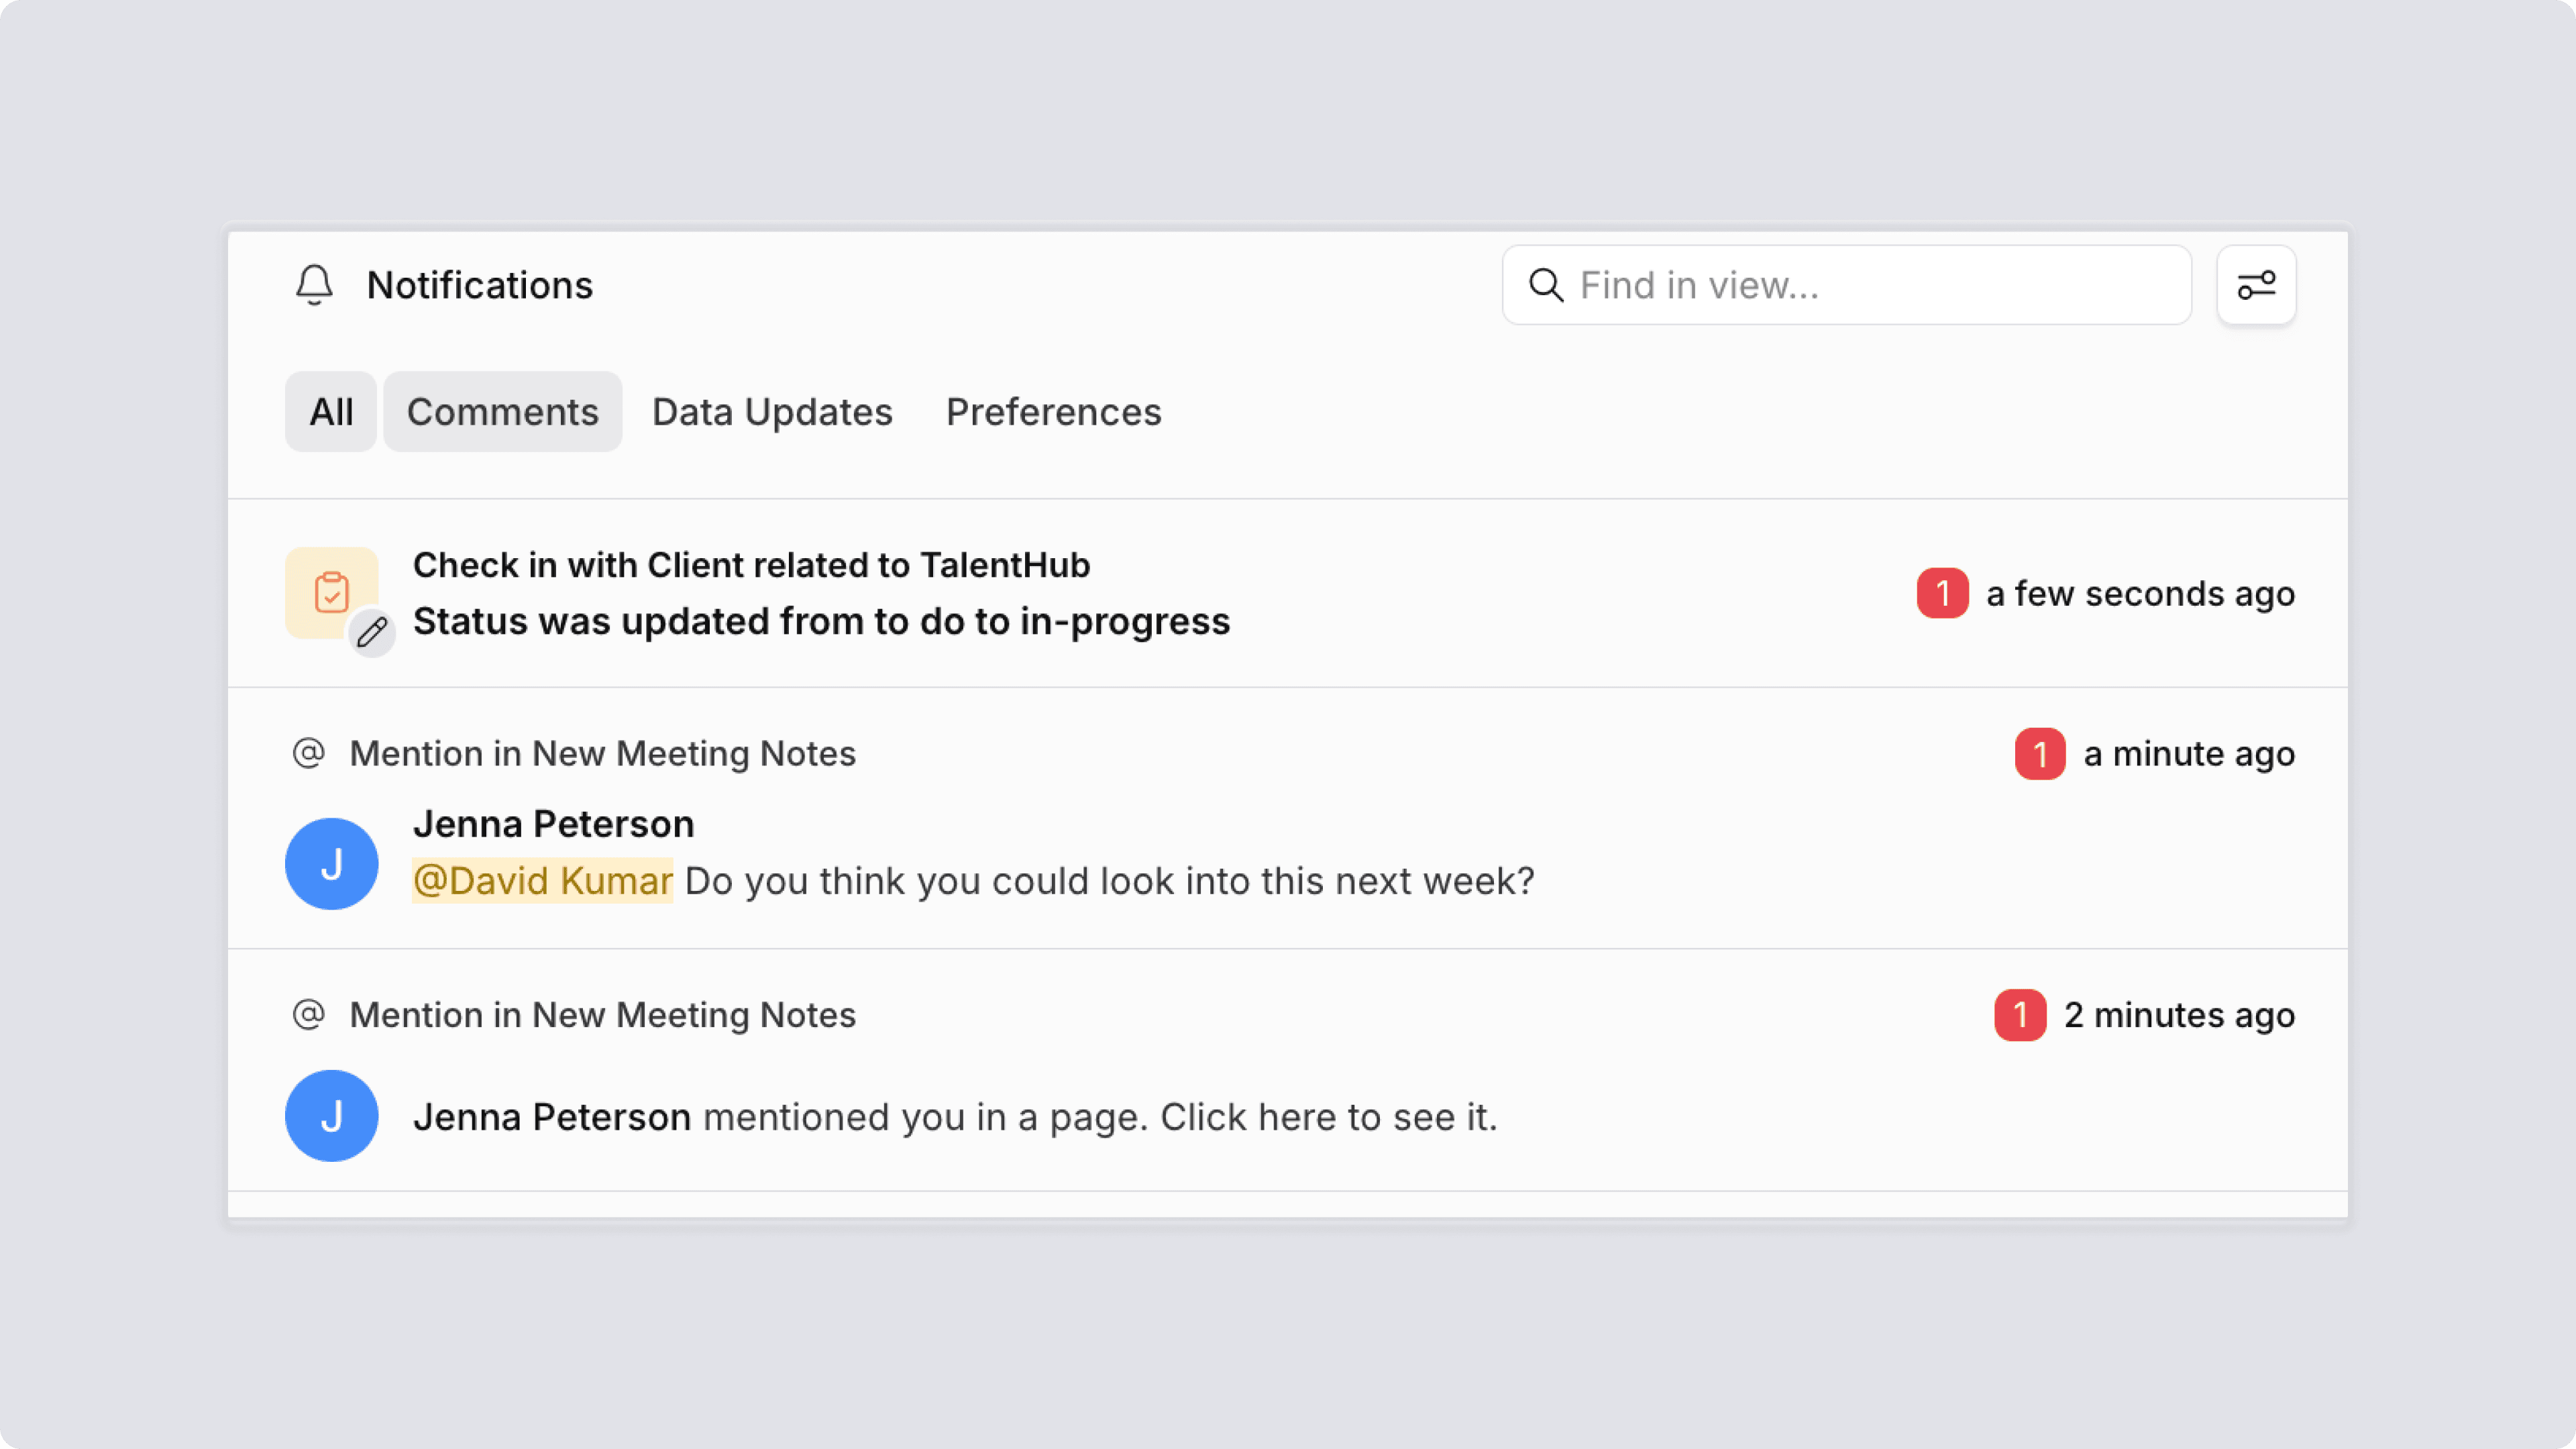Click 'mentioned you in a page' notification text

[x=1100, y=1117]
